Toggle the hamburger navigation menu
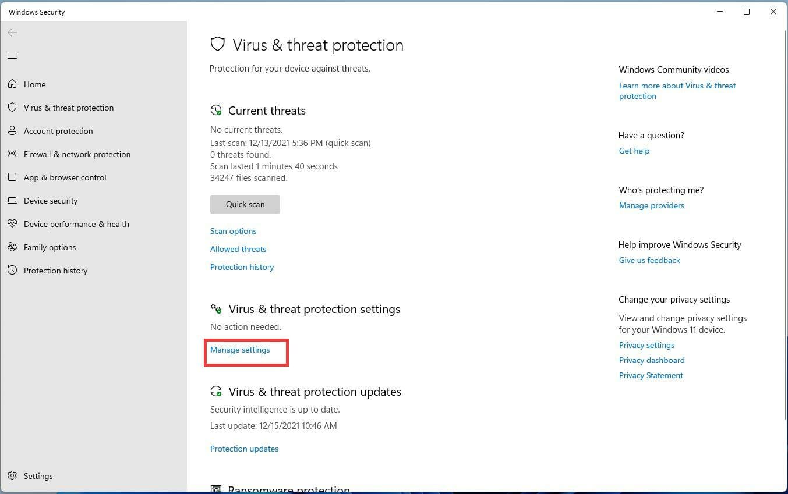The image size is (788, 494). point(12,56)
